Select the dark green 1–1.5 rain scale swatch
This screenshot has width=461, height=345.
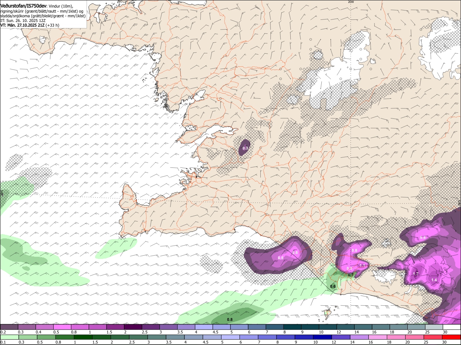click(x=84, y=337)
